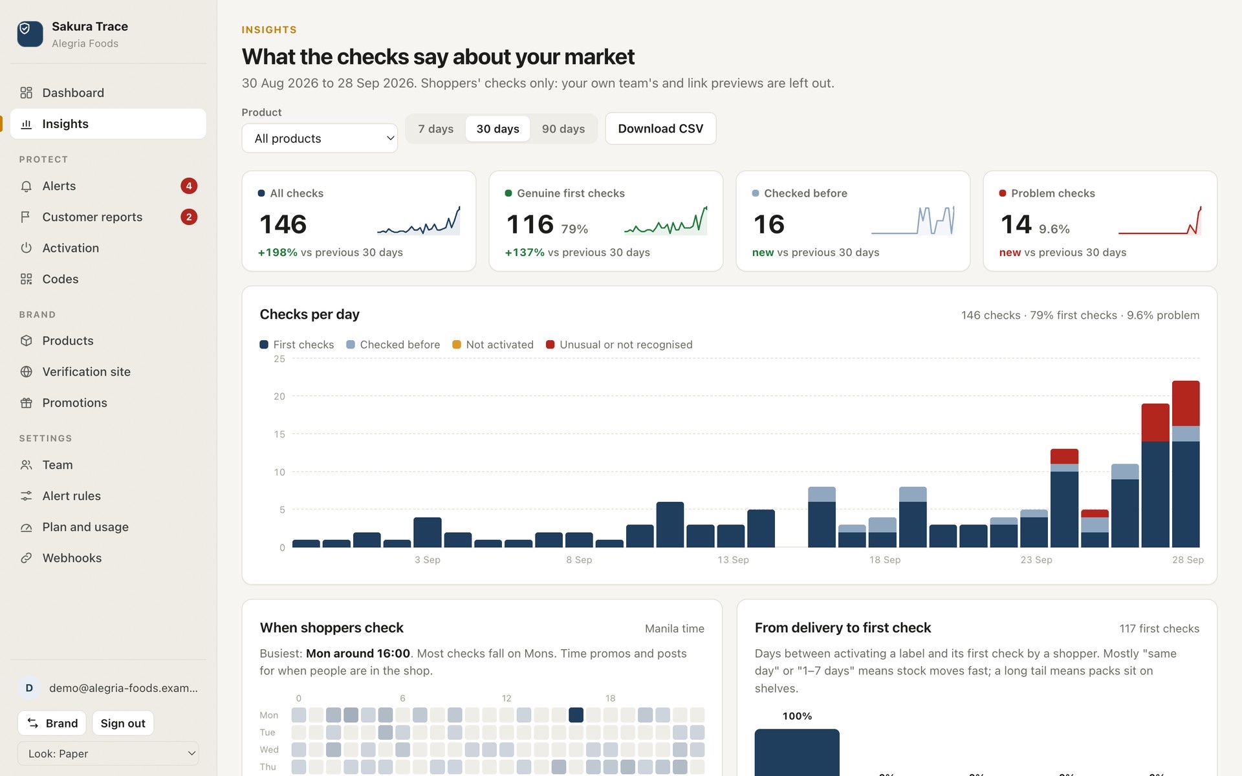Click the Brand switch button
1242x776 pixels.
click(x=52, y=723)
